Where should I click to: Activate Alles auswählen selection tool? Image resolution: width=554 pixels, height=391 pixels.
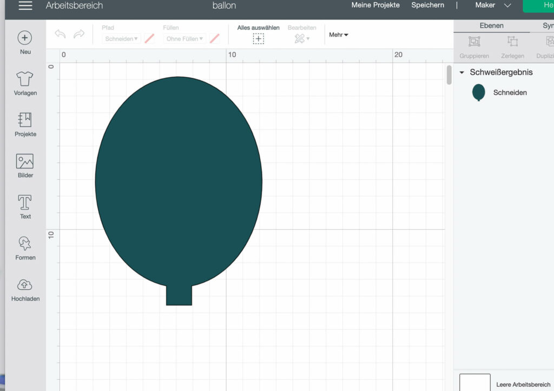tap(258, 38)
